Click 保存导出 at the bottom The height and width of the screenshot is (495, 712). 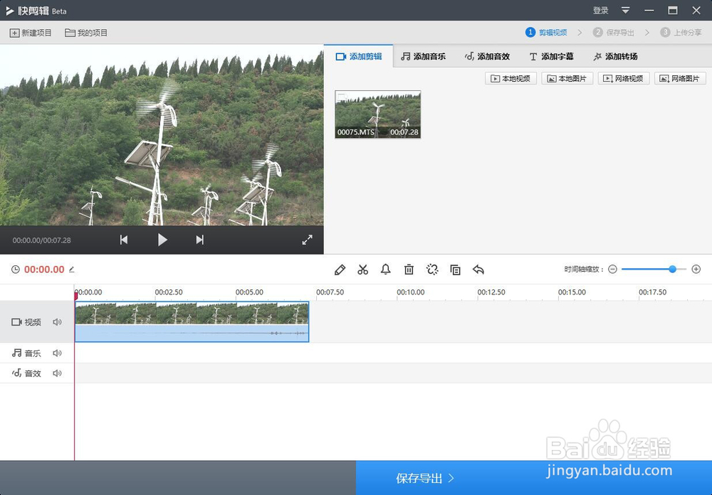(533, 478)
